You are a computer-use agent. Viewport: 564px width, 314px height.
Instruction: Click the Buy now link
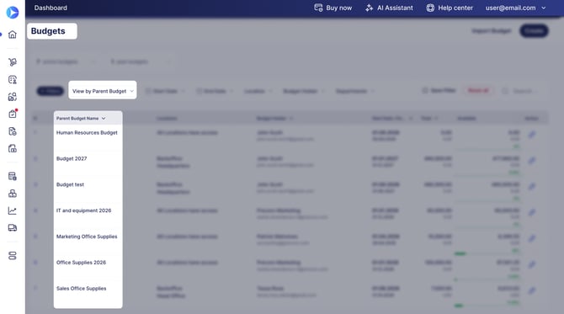[339, 8]
